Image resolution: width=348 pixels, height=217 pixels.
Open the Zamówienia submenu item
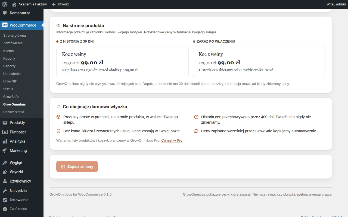13,43
